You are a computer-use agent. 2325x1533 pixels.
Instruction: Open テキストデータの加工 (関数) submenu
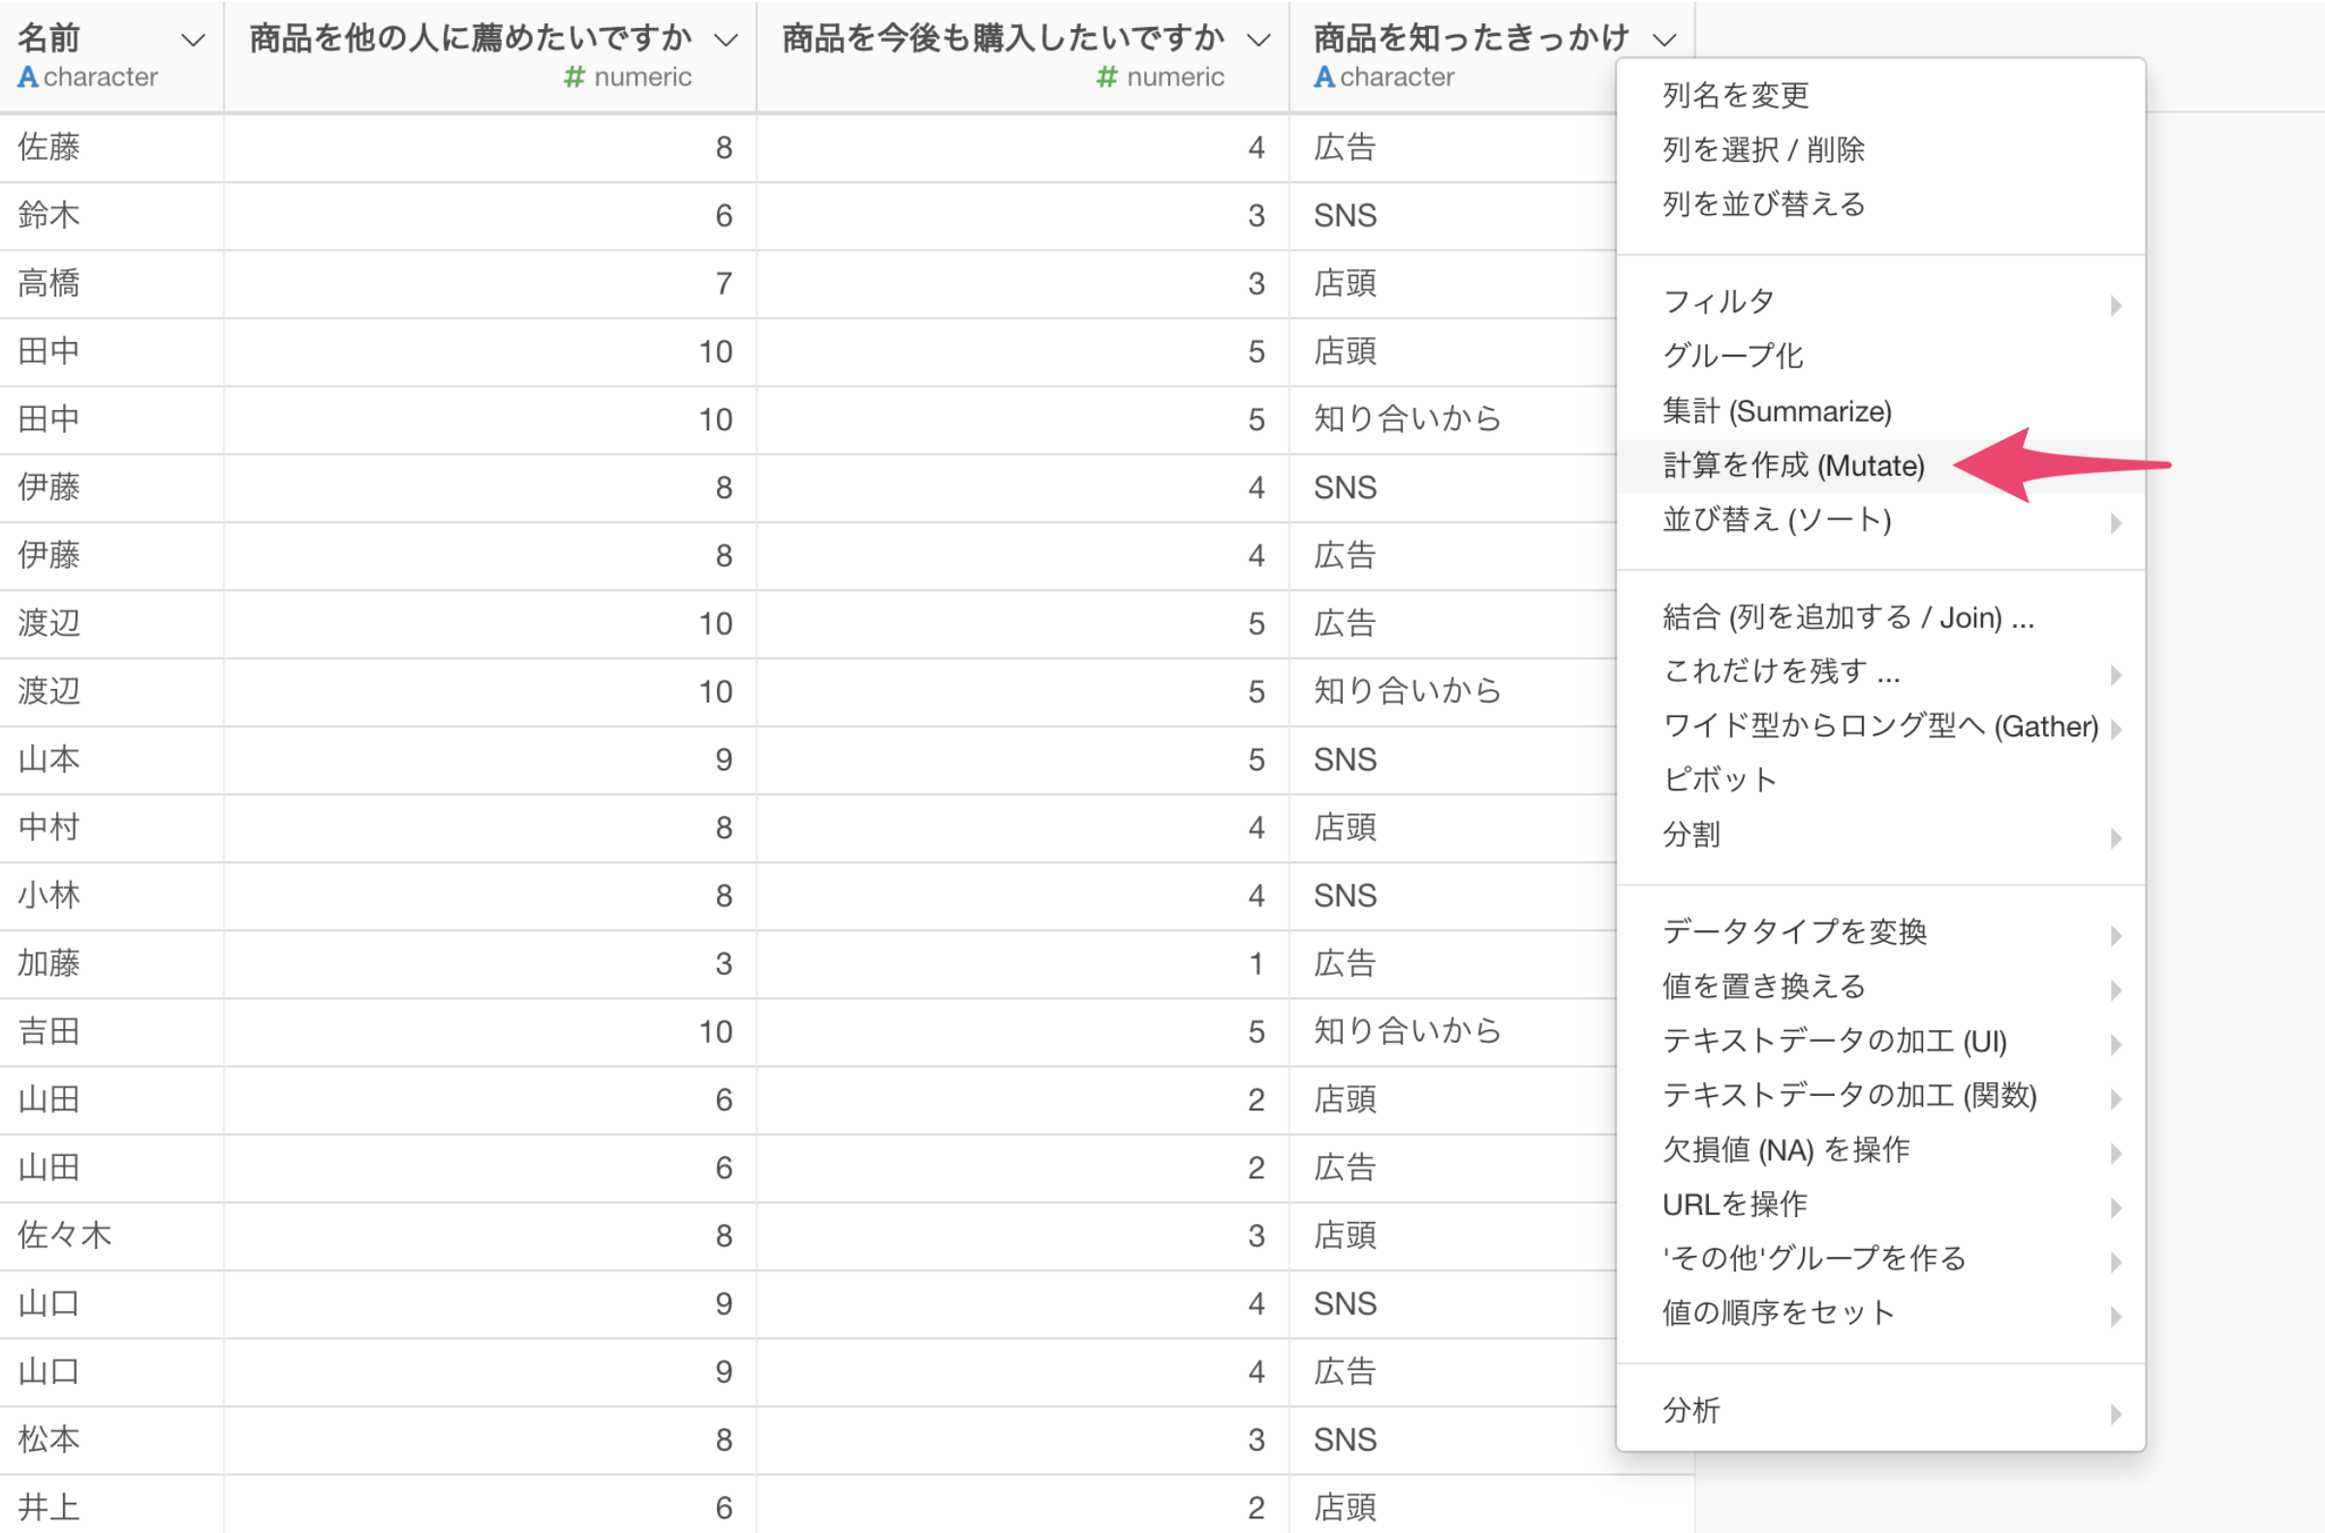[x=1880, y=1096]
